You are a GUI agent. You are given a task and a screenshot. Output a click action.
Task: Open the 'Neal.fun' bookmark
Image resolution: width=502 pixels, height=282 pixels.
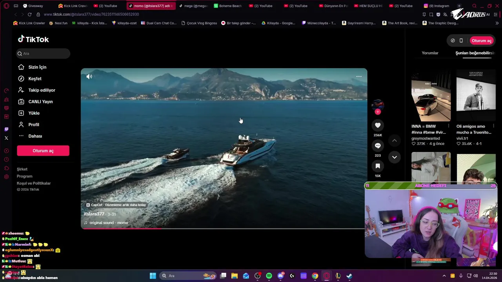point(58,23)
